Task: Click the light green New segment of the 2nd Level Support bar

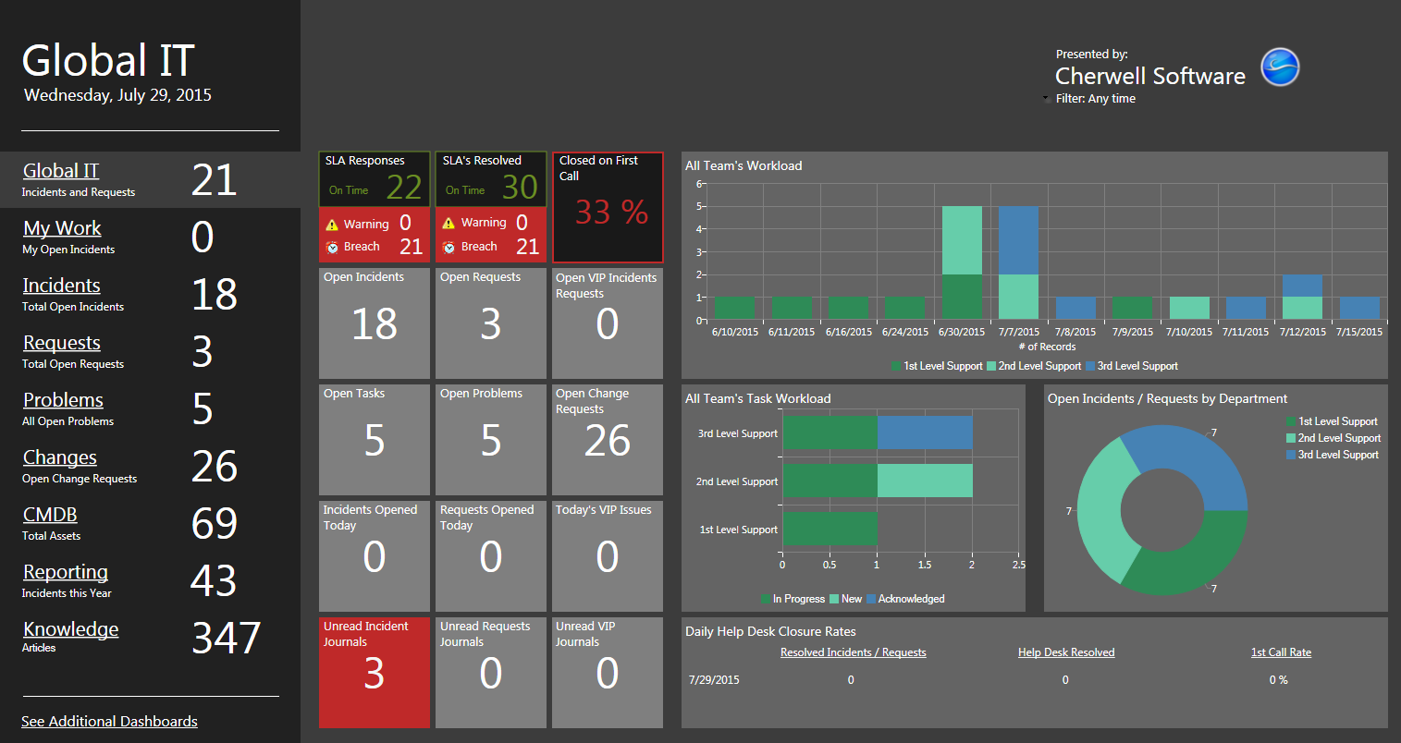Action: (925, 481)
